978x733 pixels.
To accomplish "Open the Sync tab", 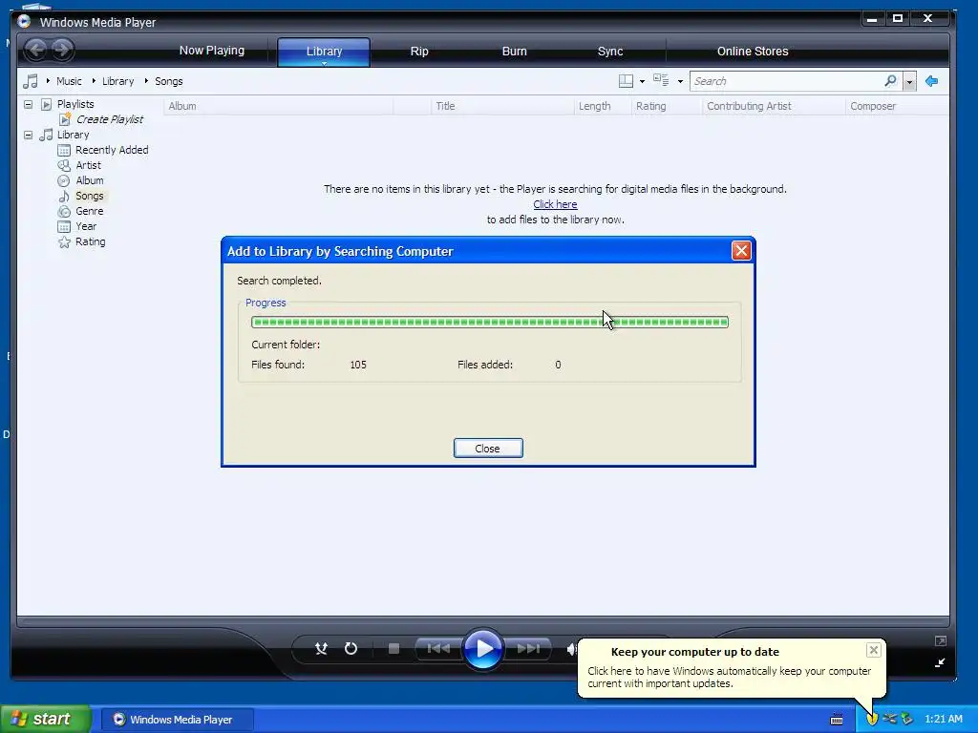I will (x=610, y=52).
